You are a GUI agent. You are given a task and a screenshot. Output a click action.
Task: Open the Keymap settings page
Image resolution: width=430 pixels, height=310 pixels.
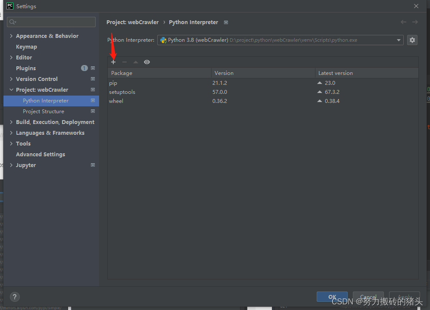pos(26,47)
